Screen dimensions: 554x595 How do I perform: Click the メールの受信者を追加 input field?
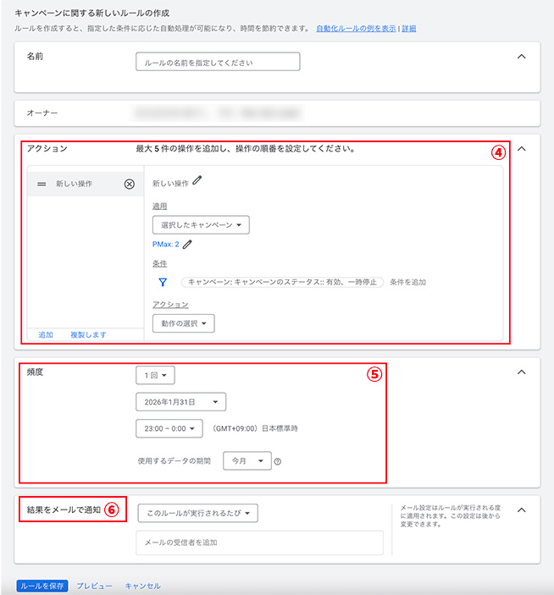click(x=259, y=543)
